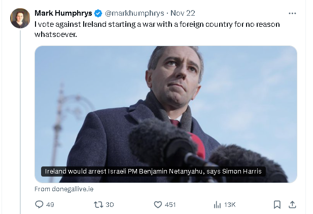Image resolution: width=313 pixels, height=214 pixels.
Task: Click the 13K views count
Action: coord(230,204)
